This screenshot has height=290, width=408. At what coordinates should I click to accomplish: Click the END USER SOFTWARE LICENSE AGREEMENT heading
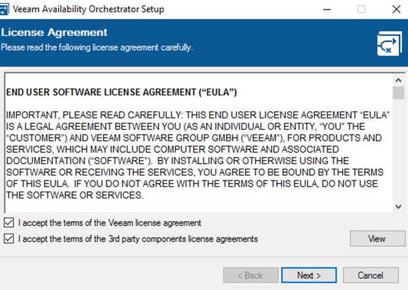(122, 92)
